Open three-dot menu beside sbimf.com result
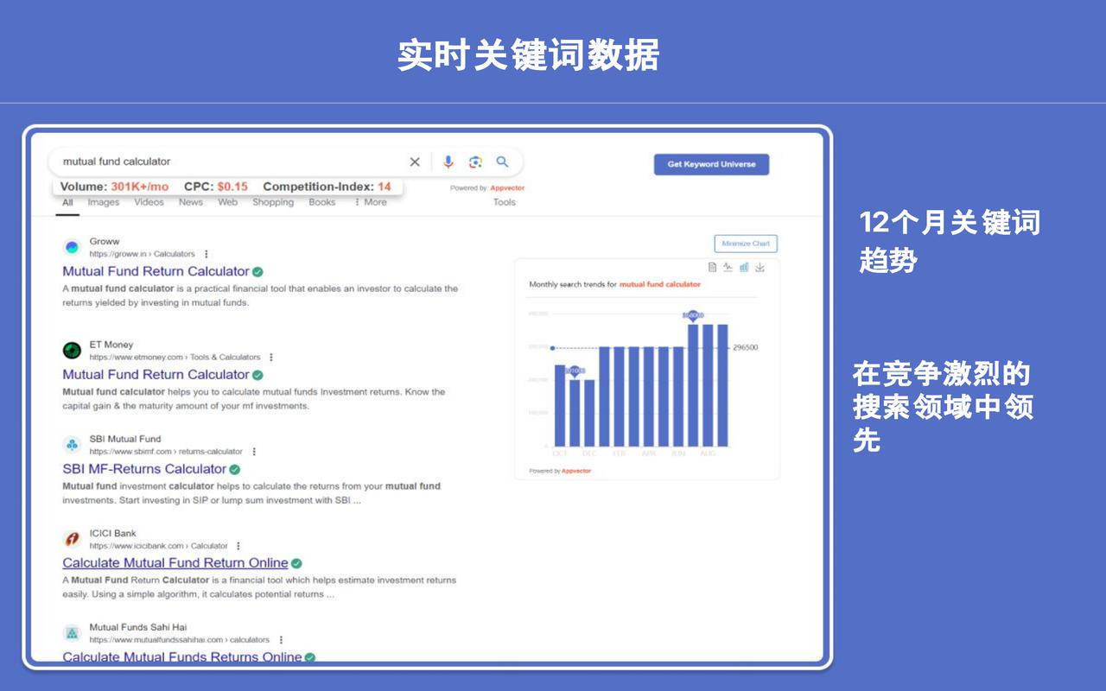 253,451
